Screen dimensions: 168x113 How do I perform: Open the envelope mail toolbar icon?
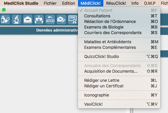click(28, 19)
